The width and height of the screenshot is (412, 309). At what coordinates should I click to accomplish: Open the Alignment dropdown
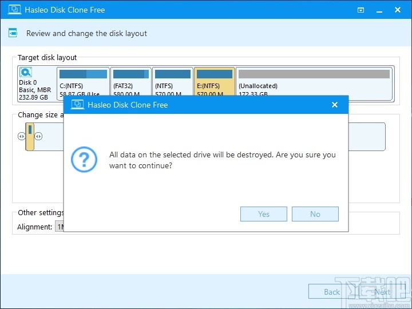tap(60, 227)
